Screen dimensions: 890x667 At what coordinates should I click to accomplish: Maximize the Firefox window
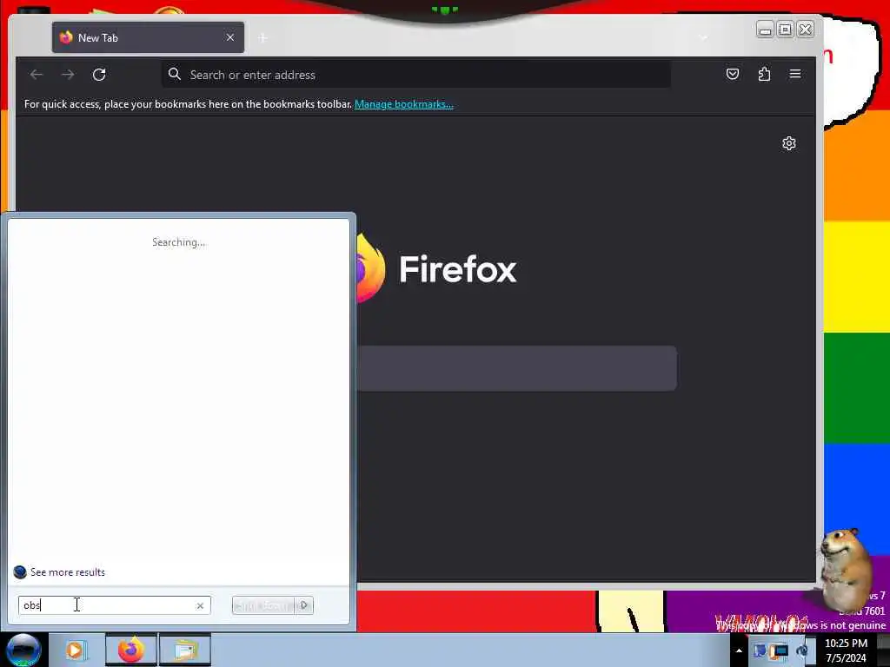pyautogui.click(x=785, y=29)
